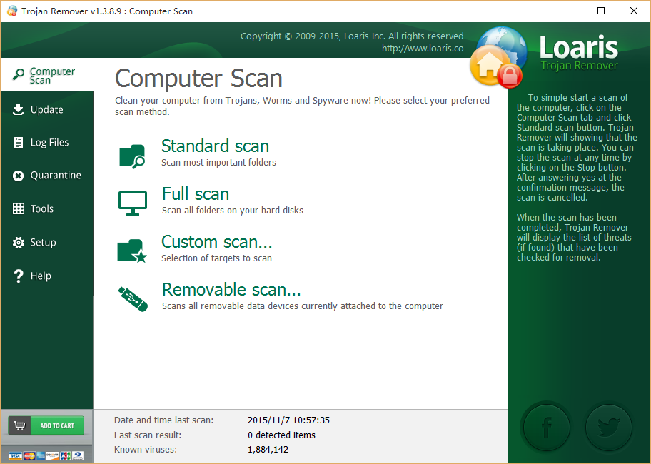Click the Standard scan folder magnifier icon

coord(132,156)
